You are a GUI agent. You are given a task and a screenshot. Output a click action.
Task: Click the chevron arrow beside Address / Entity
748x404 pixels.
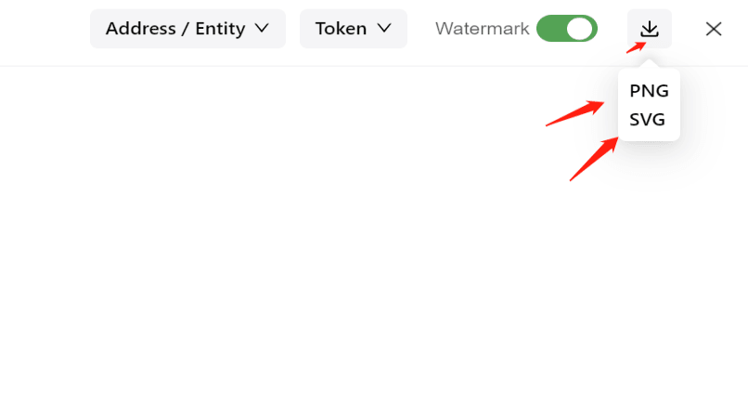262,28
